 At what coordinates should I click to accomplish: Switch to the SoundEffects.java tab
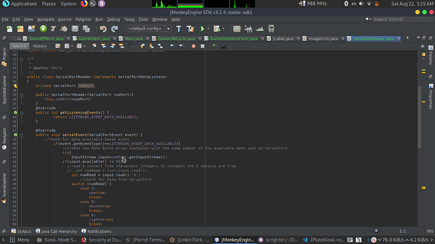tap(46, 38)
